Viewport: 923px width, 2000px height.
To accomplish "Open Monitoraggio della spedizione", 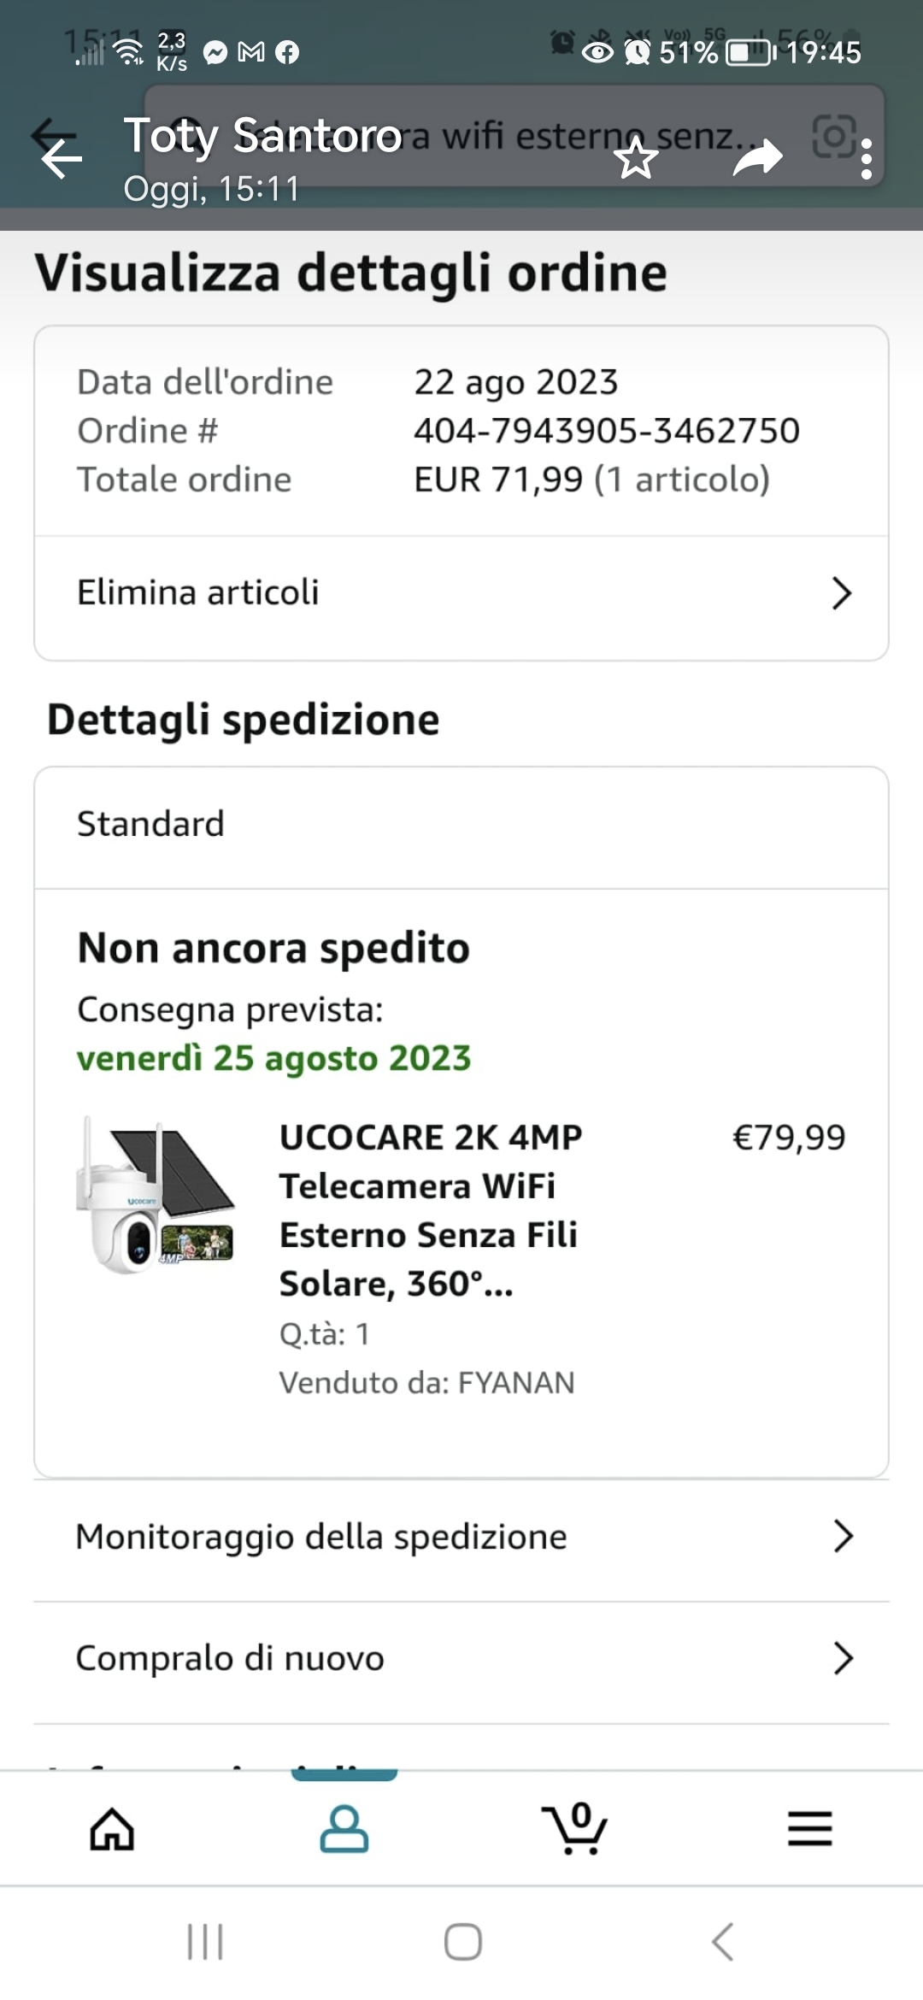I will [461, 1537].
